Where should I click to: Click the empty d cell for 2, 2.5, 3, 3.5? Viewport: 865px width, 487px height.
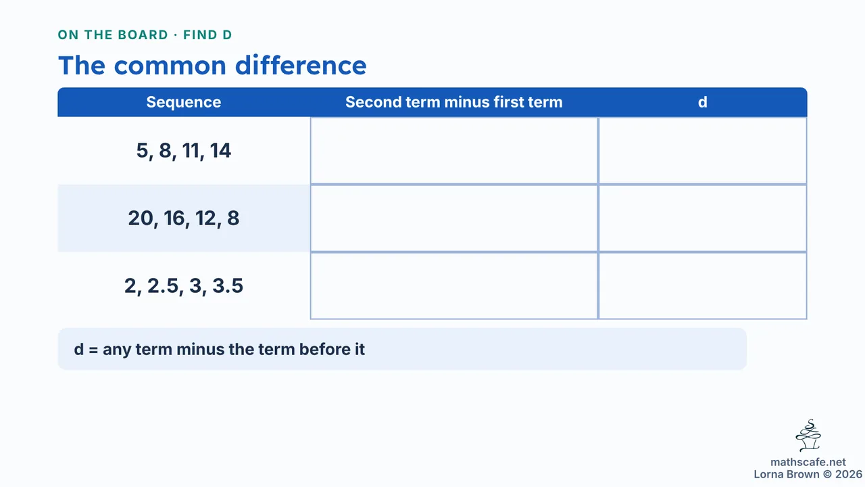[703, 286]
